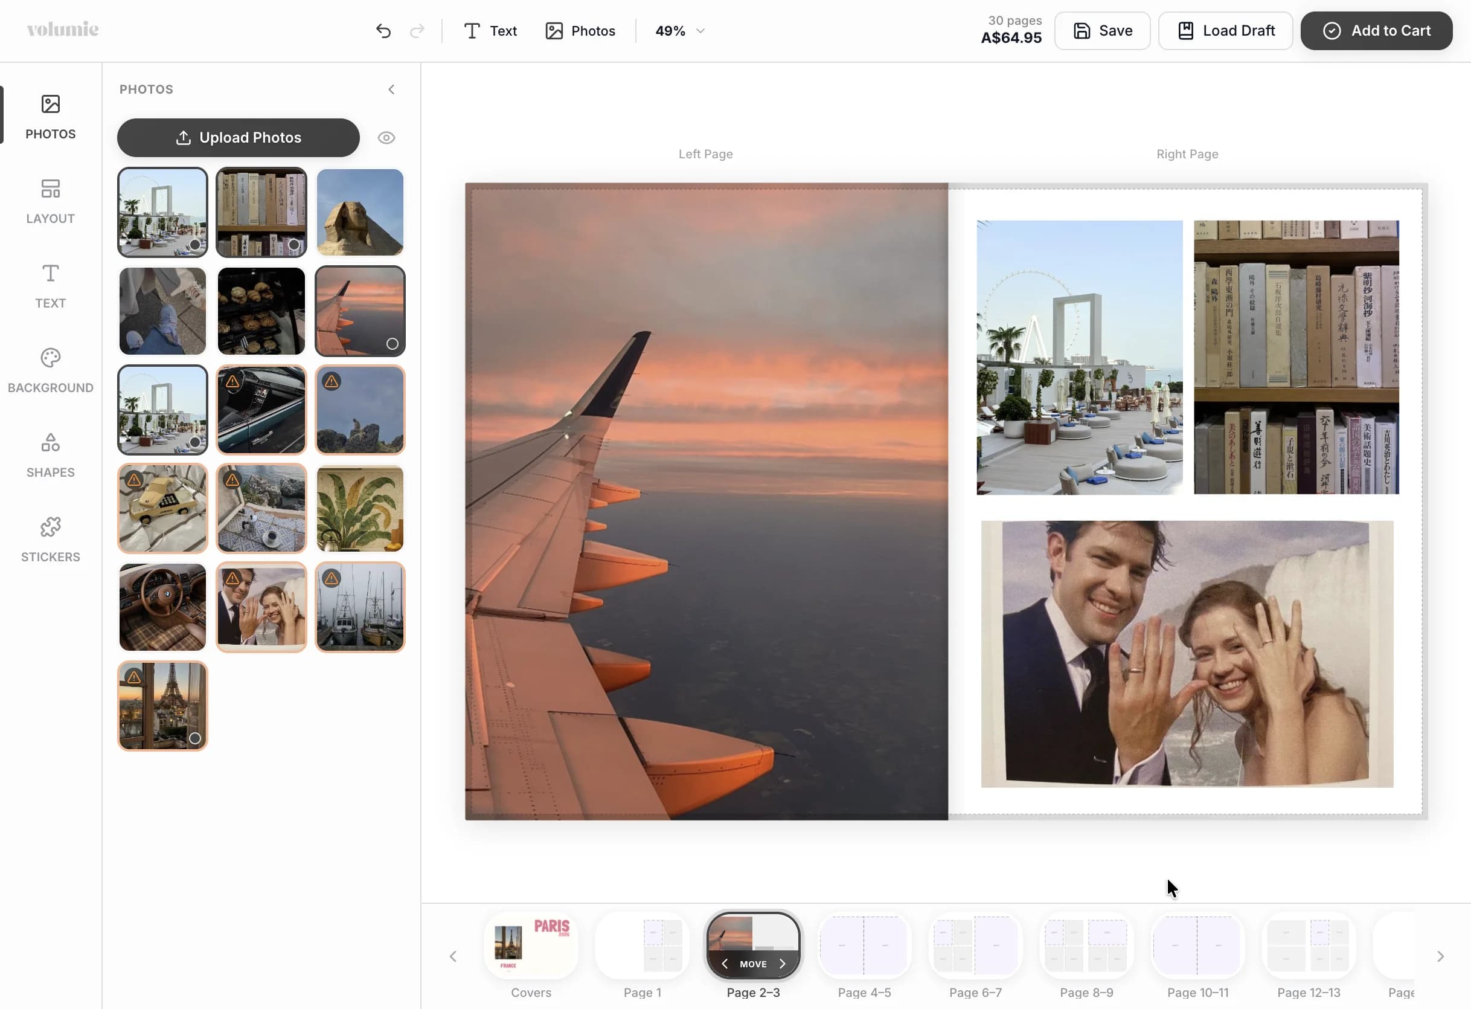Select the Ferris wheel terrace photo on the right page
Viewport: 1471px width, 1009px height.
[1079, 357]
